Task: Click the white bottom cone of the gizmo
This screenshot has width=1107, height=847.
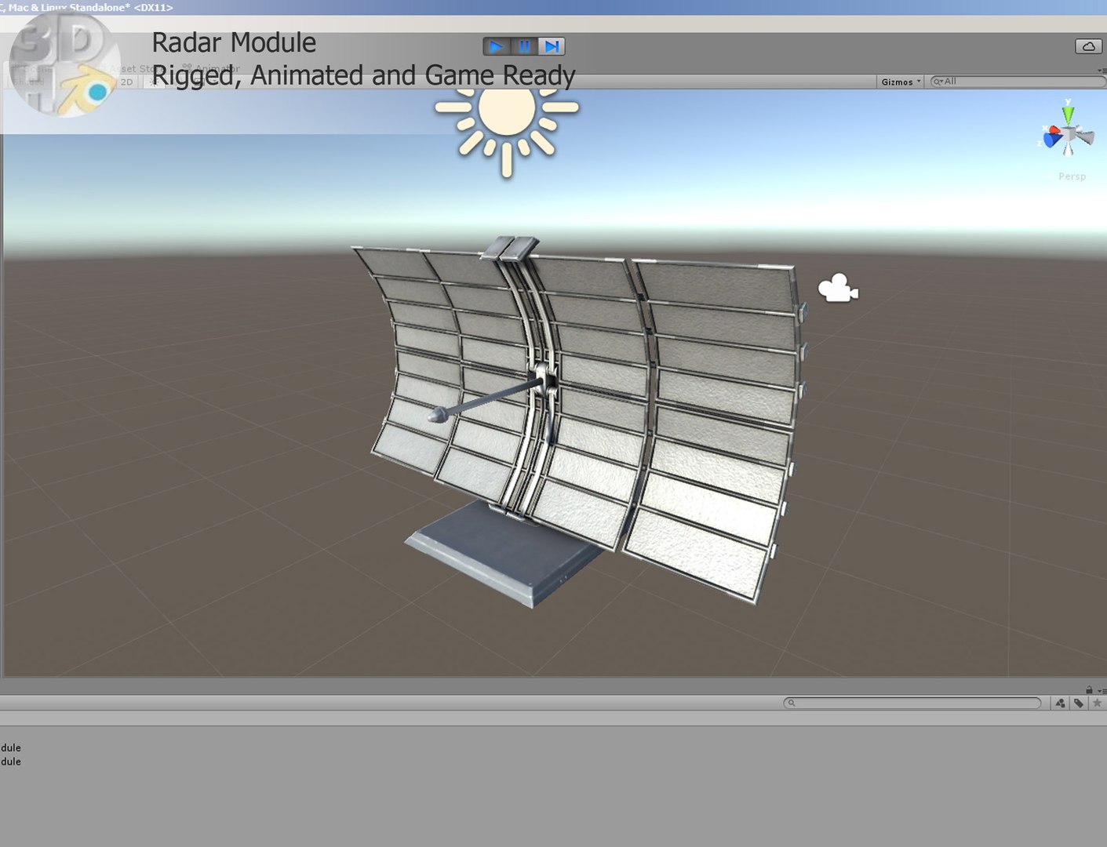Action: pyautogui.click(x=1068, y=148)
